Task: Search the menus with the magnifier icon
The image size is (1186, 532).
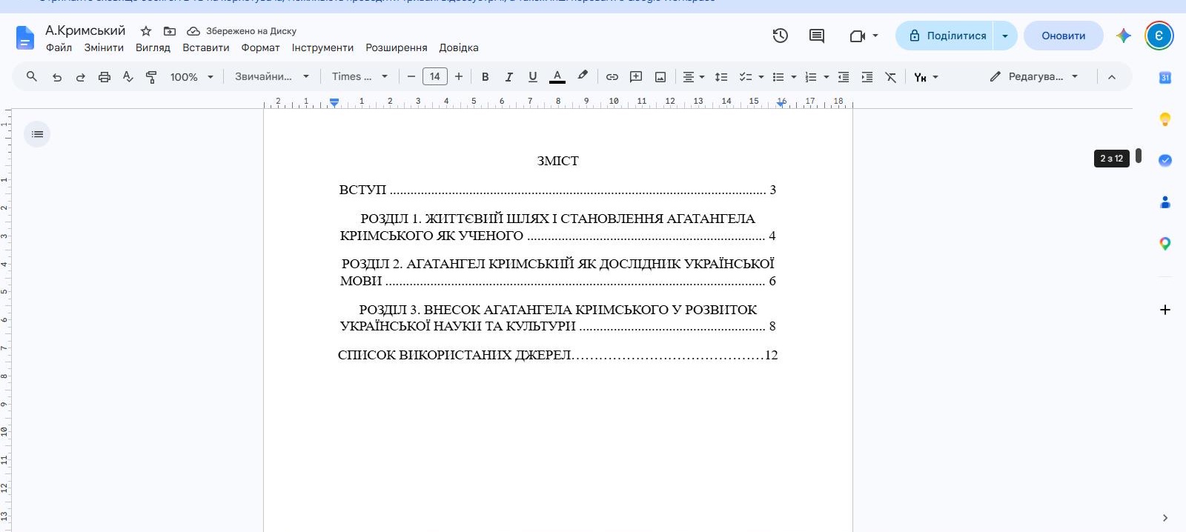Action: [32, 76]
